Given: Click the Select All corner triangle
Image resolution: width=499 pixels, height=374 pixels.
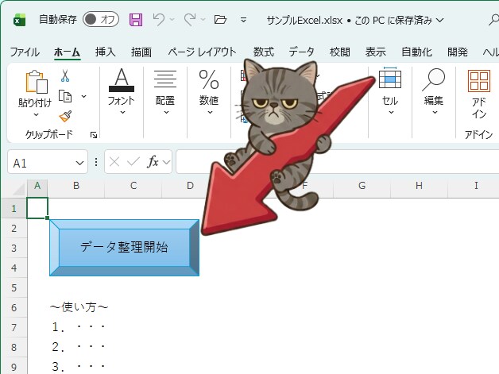Looking at the screenshot, I should click(18, 189).
